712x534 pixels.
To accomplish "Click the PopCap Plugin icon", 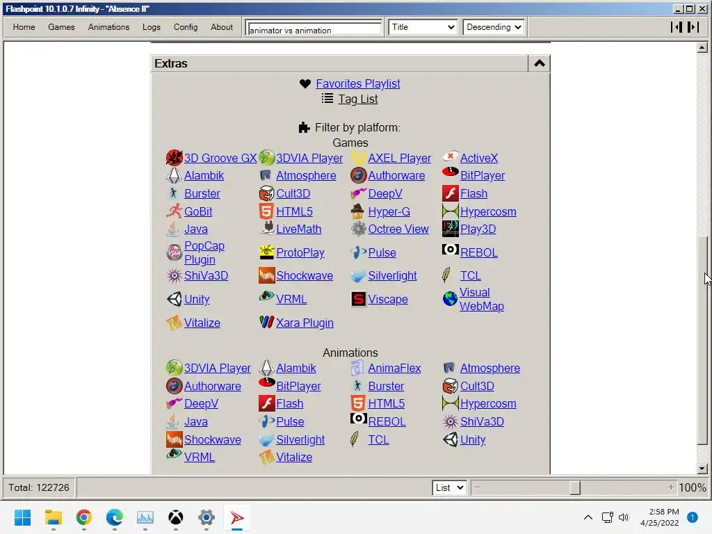I will point(174,252).
